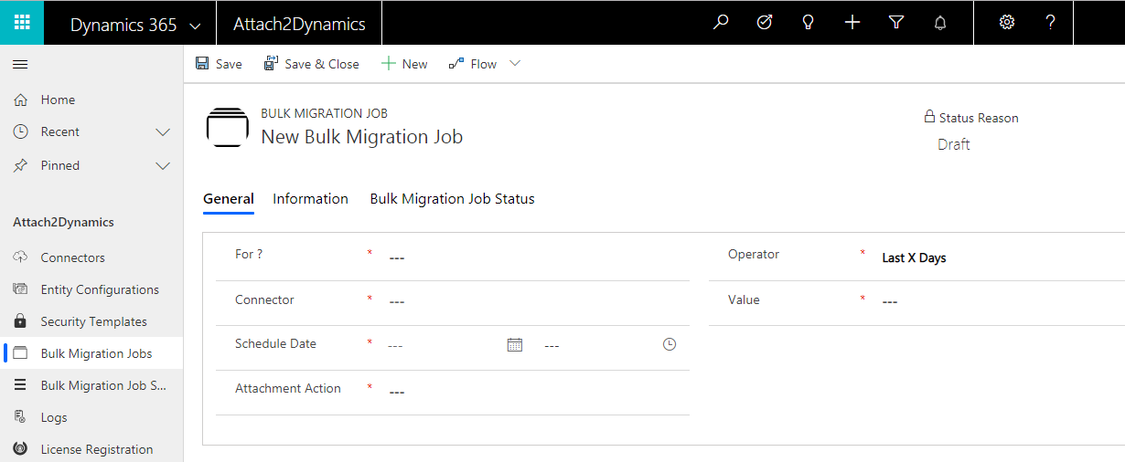The height and width of the screenshot is (462, 1125).
Task: Click the Status Reason lock icon
Action: tap(929, 117)
